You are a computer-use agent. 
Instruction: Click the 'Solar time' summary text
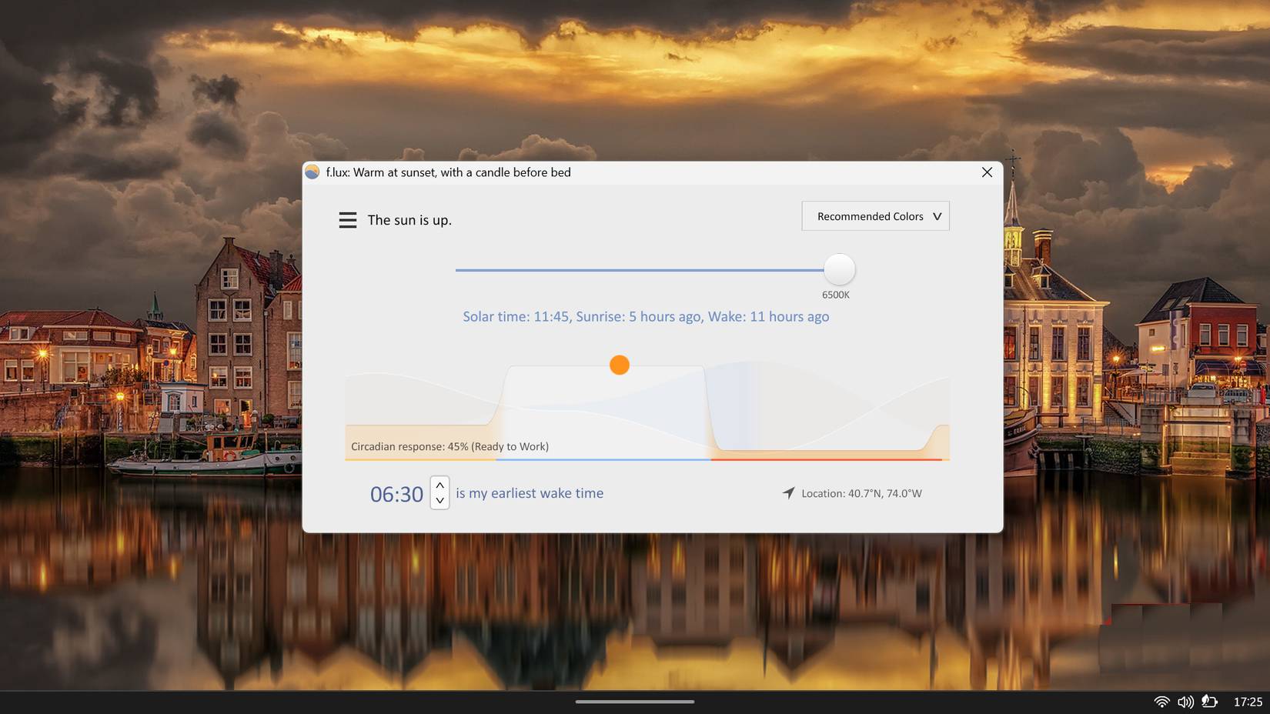pos(645,316)
